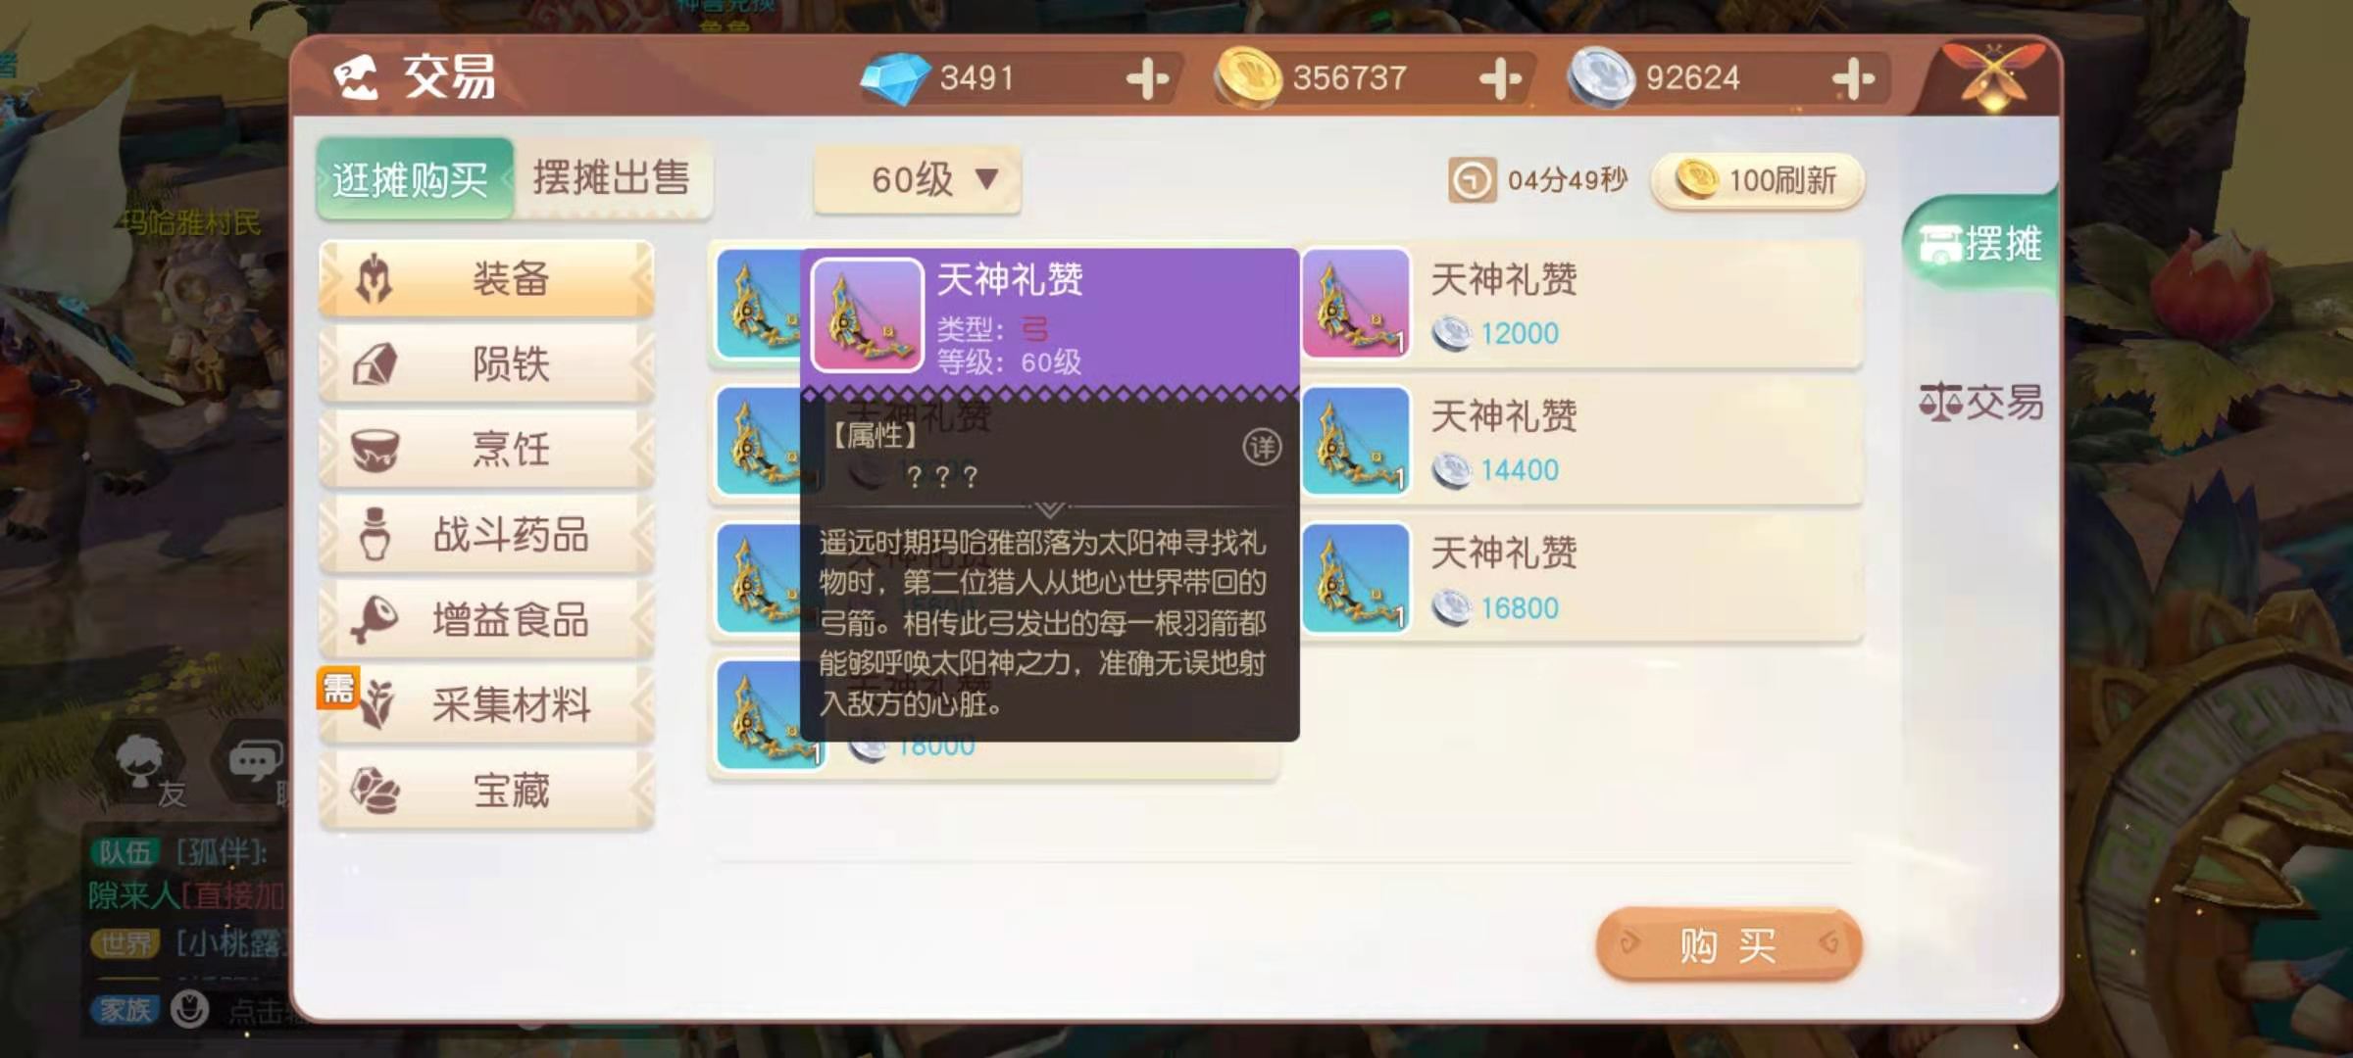Select the 12000 silver 天神礼赞 bow thumbnail
This screenshot has height=1058, width=2353.
(1356, 303)
